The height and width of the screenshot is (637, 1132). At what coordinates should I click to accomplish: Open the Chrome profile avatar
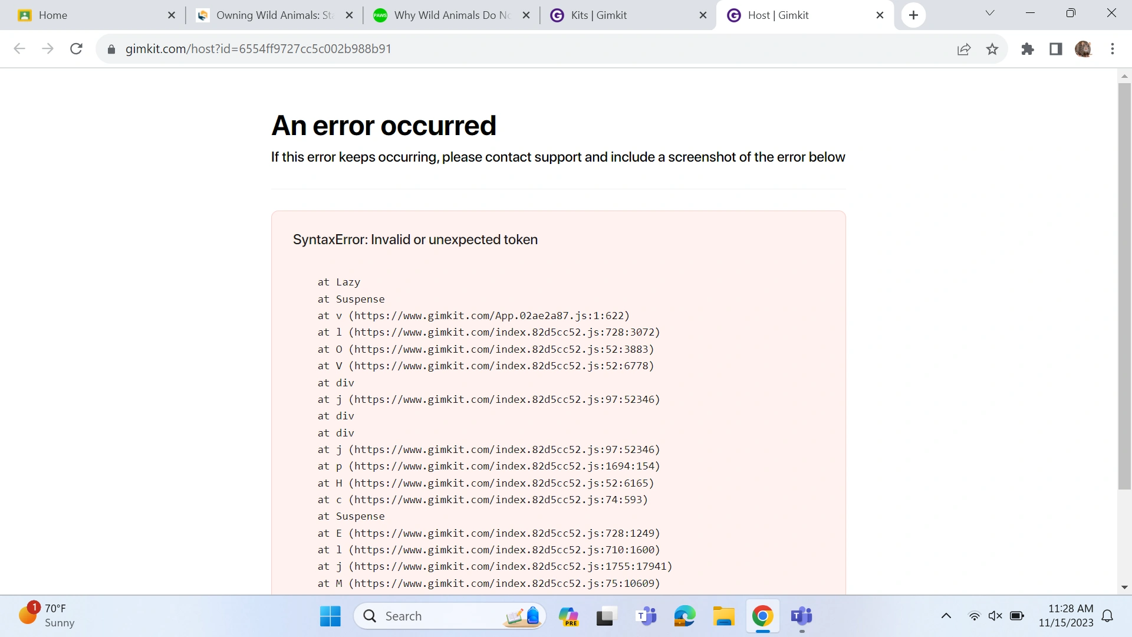pos(1085,49)
